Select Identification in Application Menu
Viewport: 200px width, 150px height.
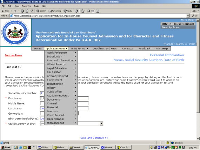coord(61,84)
